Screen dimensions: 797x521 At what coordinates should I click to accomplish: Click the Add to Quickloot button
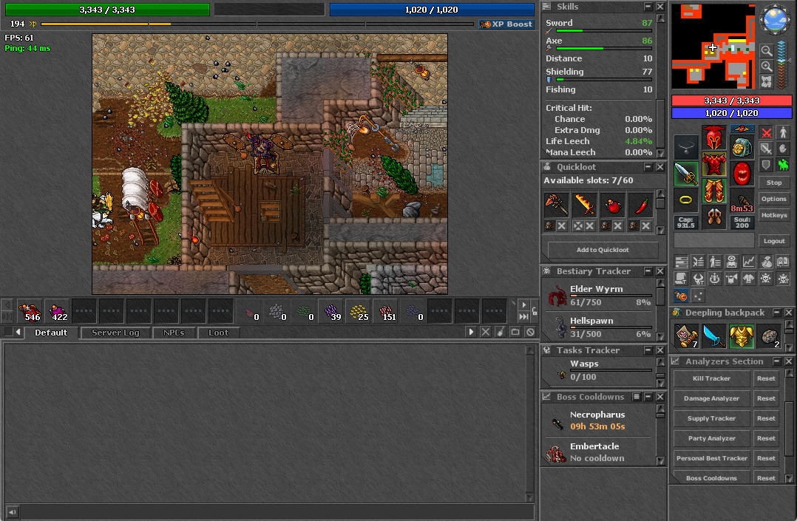[x=603, y=250]
